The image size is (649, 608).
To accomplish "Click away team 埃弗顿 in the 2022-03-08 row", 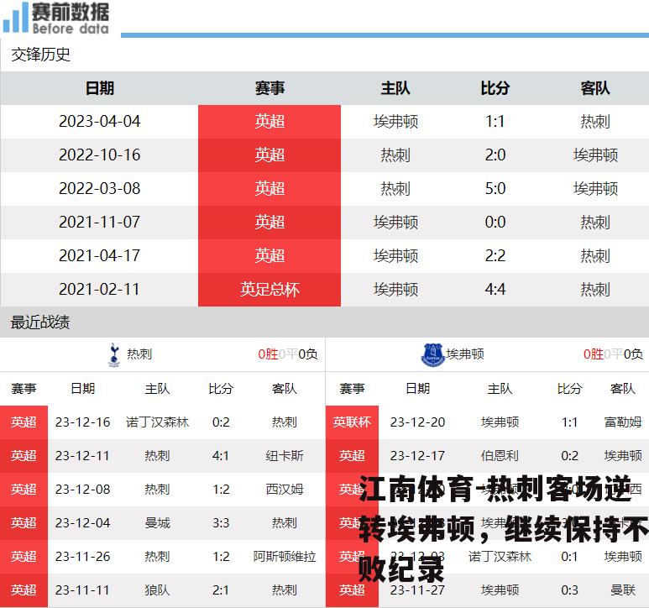I will [x=595, y=189].
